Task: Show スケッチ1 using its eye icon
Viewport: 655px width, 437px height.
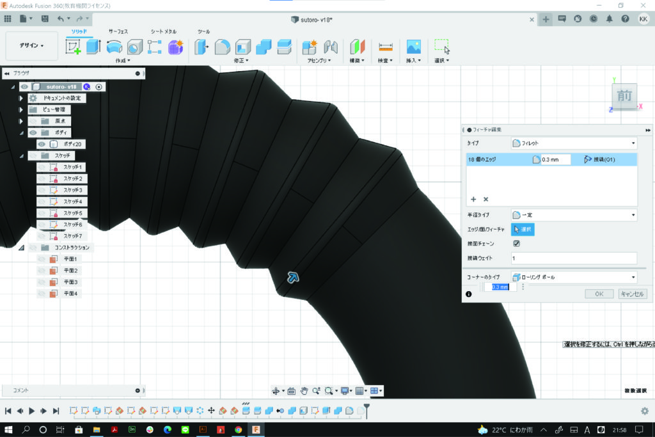Action: pyautogui.click(x=42, y=167)
